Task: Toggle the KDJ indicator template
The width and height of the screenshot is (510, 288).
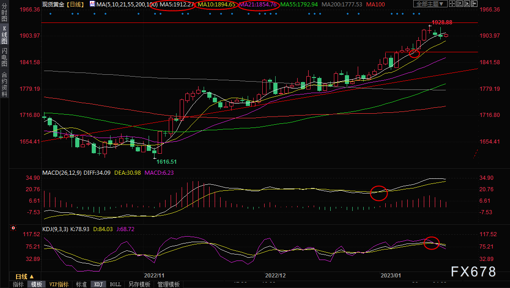Action: point(98,284)
